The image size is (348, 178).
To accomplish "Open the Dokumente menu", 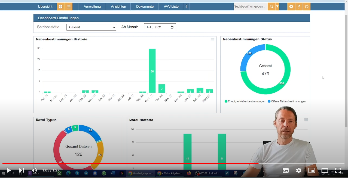I will (x=145, y=7).
